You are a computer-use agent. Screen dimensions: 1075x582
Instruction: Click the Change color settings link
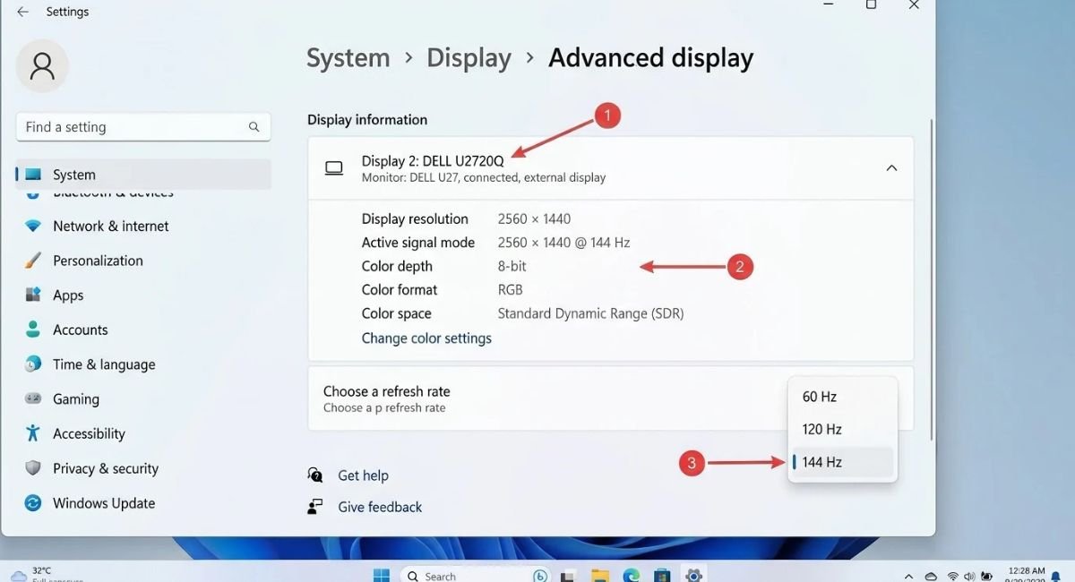(426, 338)
